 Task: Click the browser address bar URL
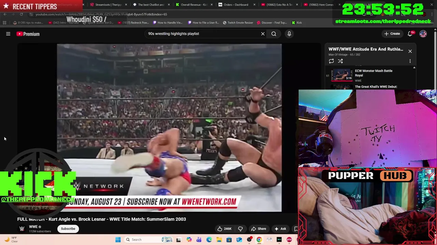click(x=101, y=14)
